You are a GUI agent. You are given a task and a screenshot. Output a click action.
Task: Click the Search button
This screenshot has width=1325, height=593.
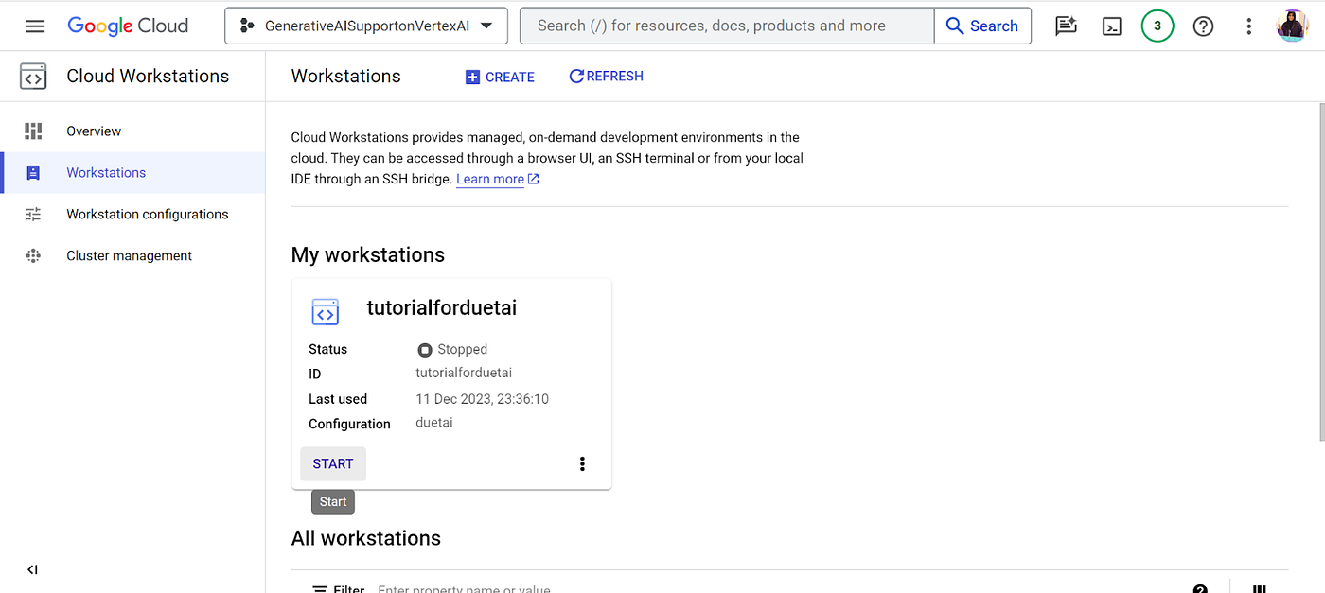point(982,26)
